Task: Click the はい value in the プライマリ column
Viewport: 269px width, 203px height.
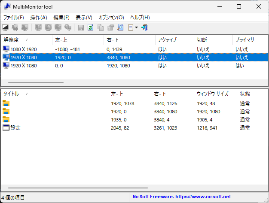Action: (x=240, y=66)
